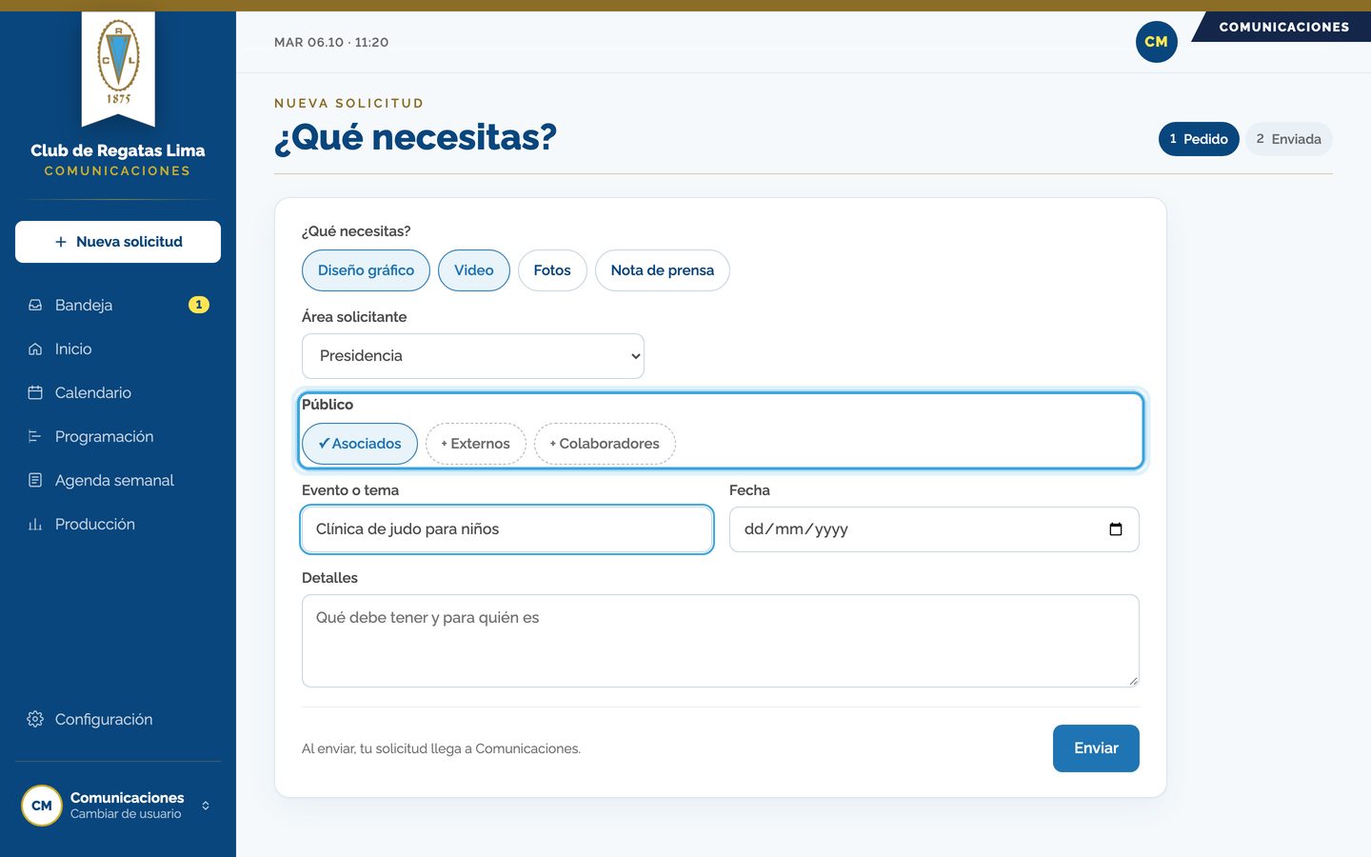
Task: Click the ¿Qué necesitas? page heading
Action: coord(415,137)
